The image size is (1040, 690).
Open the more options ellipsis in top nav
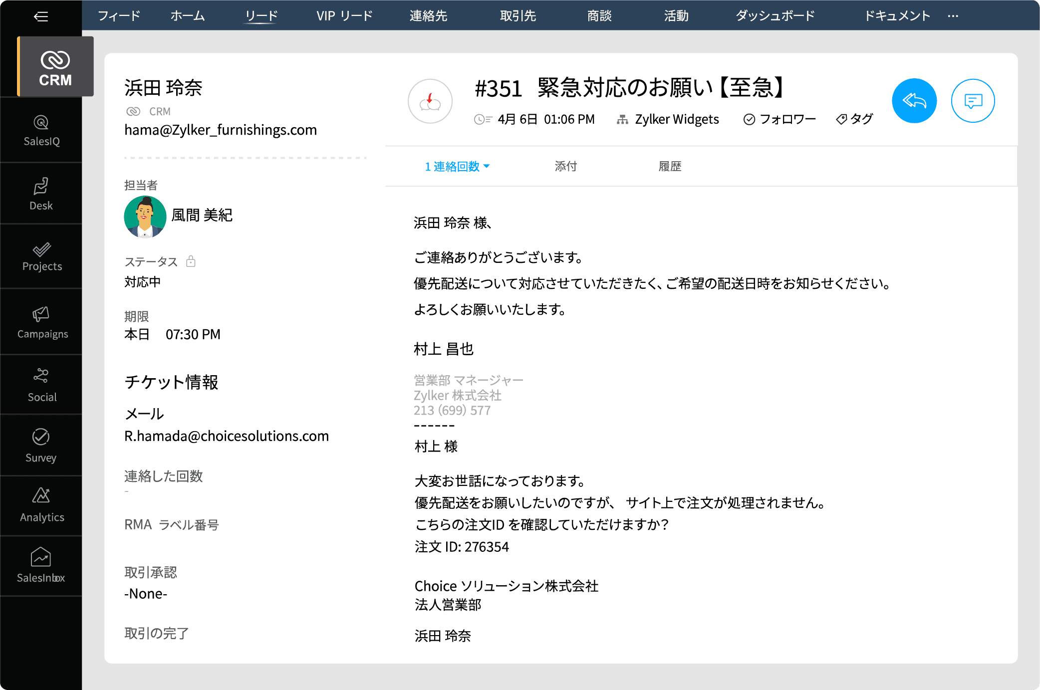[x=953, y=16]
